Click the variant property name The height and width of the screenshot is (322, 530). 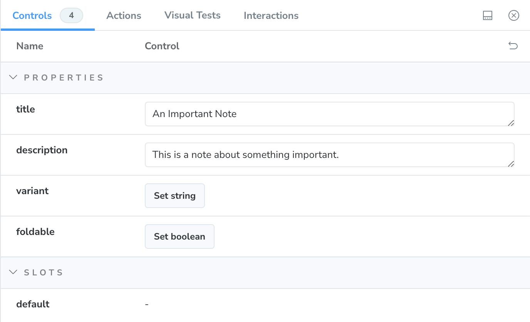32,191
